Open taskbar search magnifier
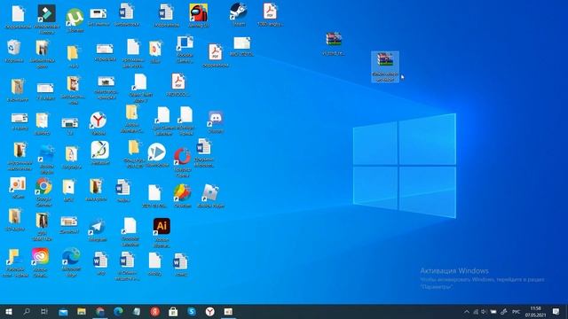The image size is (568, 319). pos(27,311)
